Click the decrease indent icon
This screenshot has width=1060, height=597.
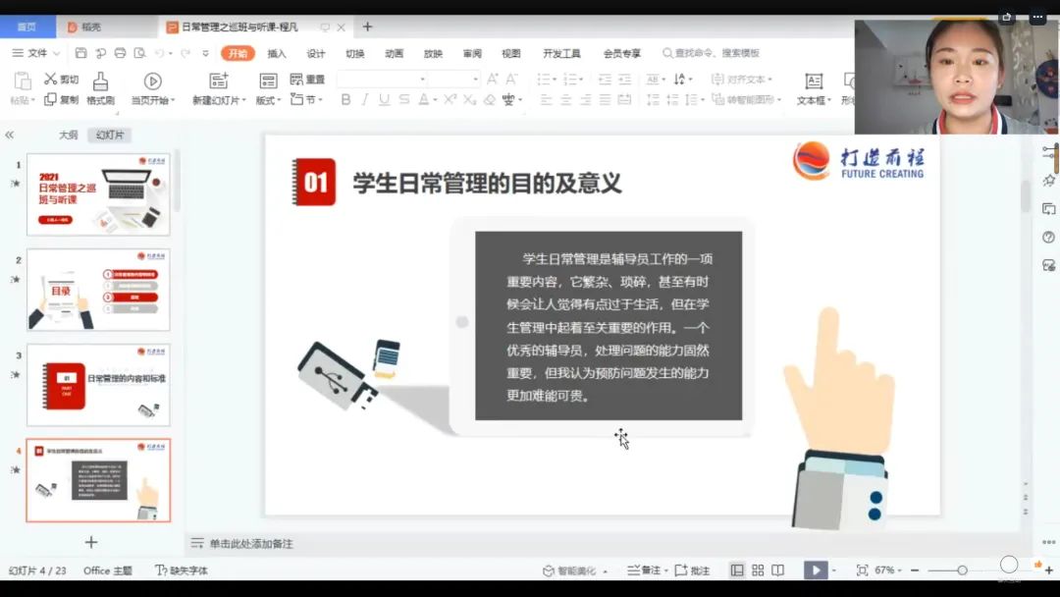[x=605, y=80]
